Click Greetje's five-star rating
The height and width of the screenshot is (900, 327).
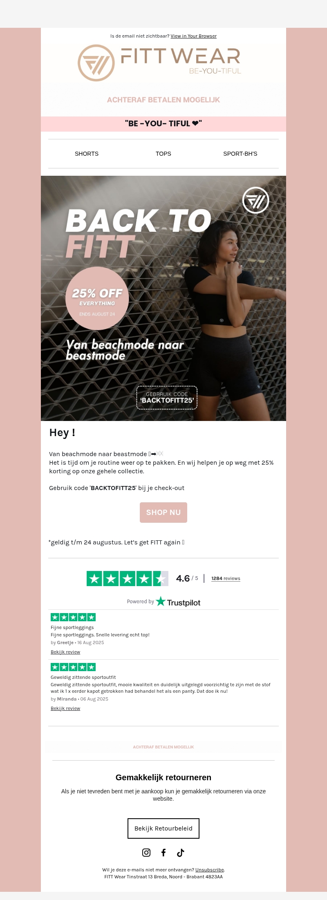pyautogui.click(x=73, y=617)
